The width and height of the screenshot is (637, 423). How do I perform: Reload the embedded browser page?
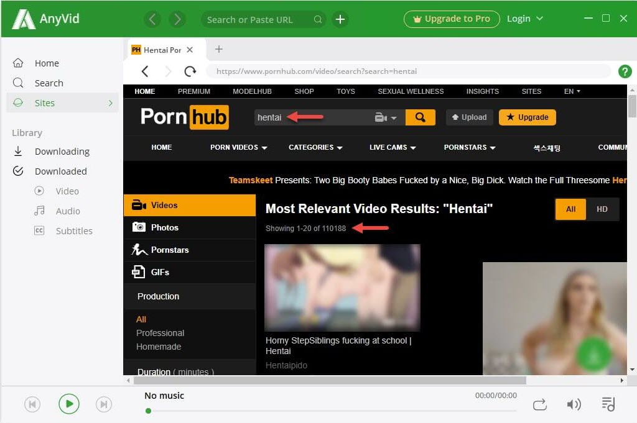pos(190,71)
